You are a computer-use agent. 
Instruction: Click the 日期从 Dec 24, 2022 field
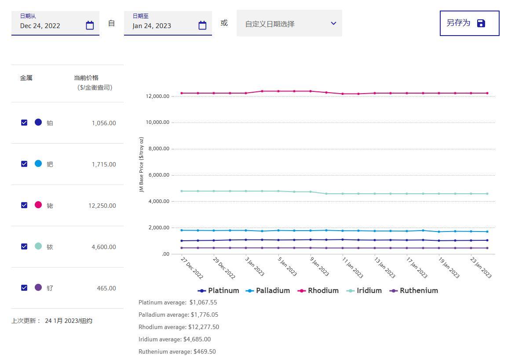point(48,25)
